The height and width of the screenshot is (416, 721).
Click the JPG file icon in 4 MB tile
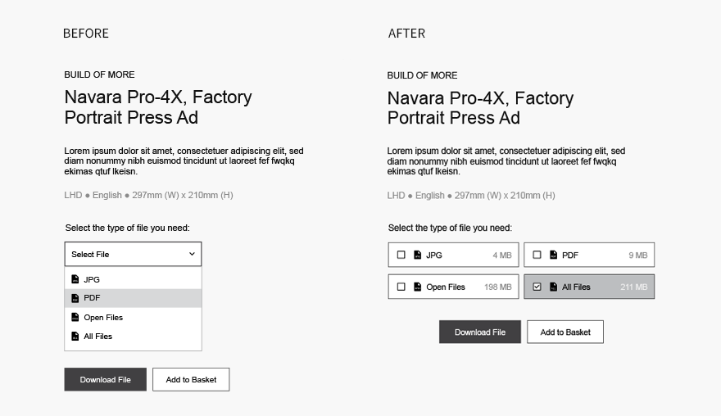pyautogui.click(x=418, y=255)
